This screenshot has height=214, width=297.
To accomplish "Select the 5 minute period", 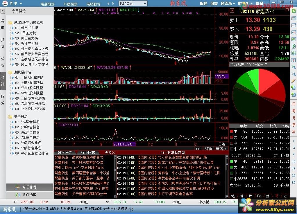I will click(294, 155).
